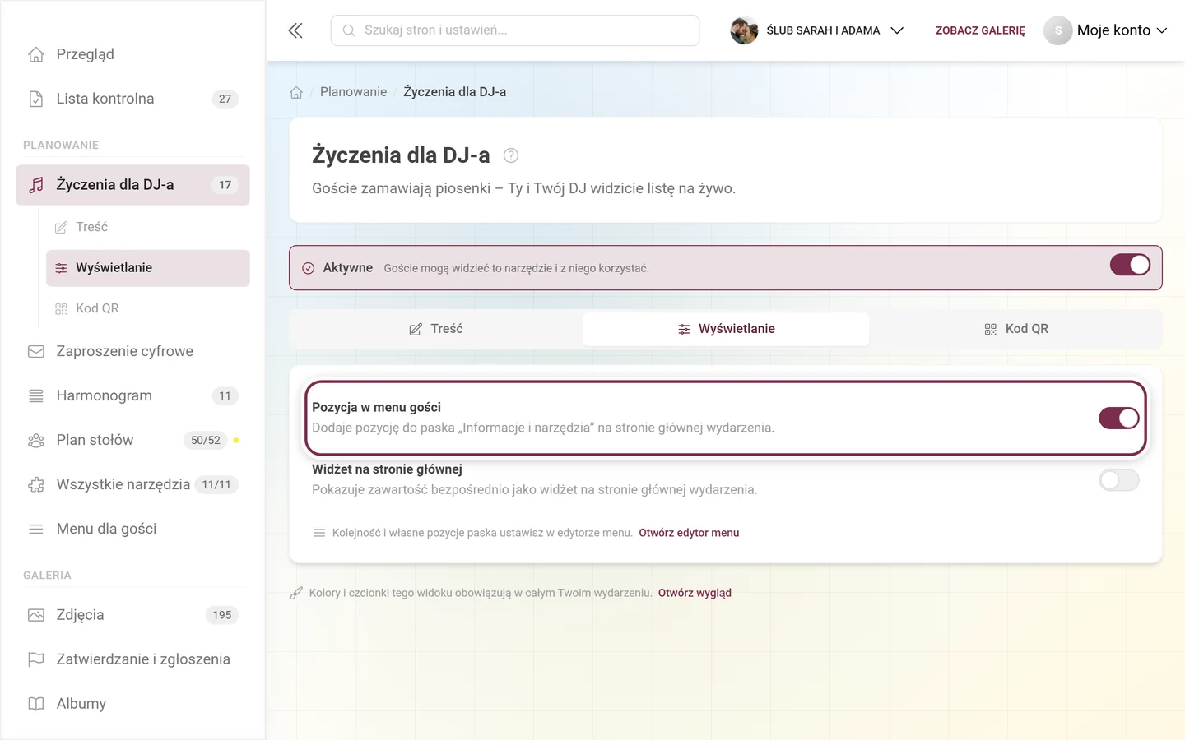Click the Lista kontrolna document icon
This screenshot has height=740, width=1185.
point(36,99)
